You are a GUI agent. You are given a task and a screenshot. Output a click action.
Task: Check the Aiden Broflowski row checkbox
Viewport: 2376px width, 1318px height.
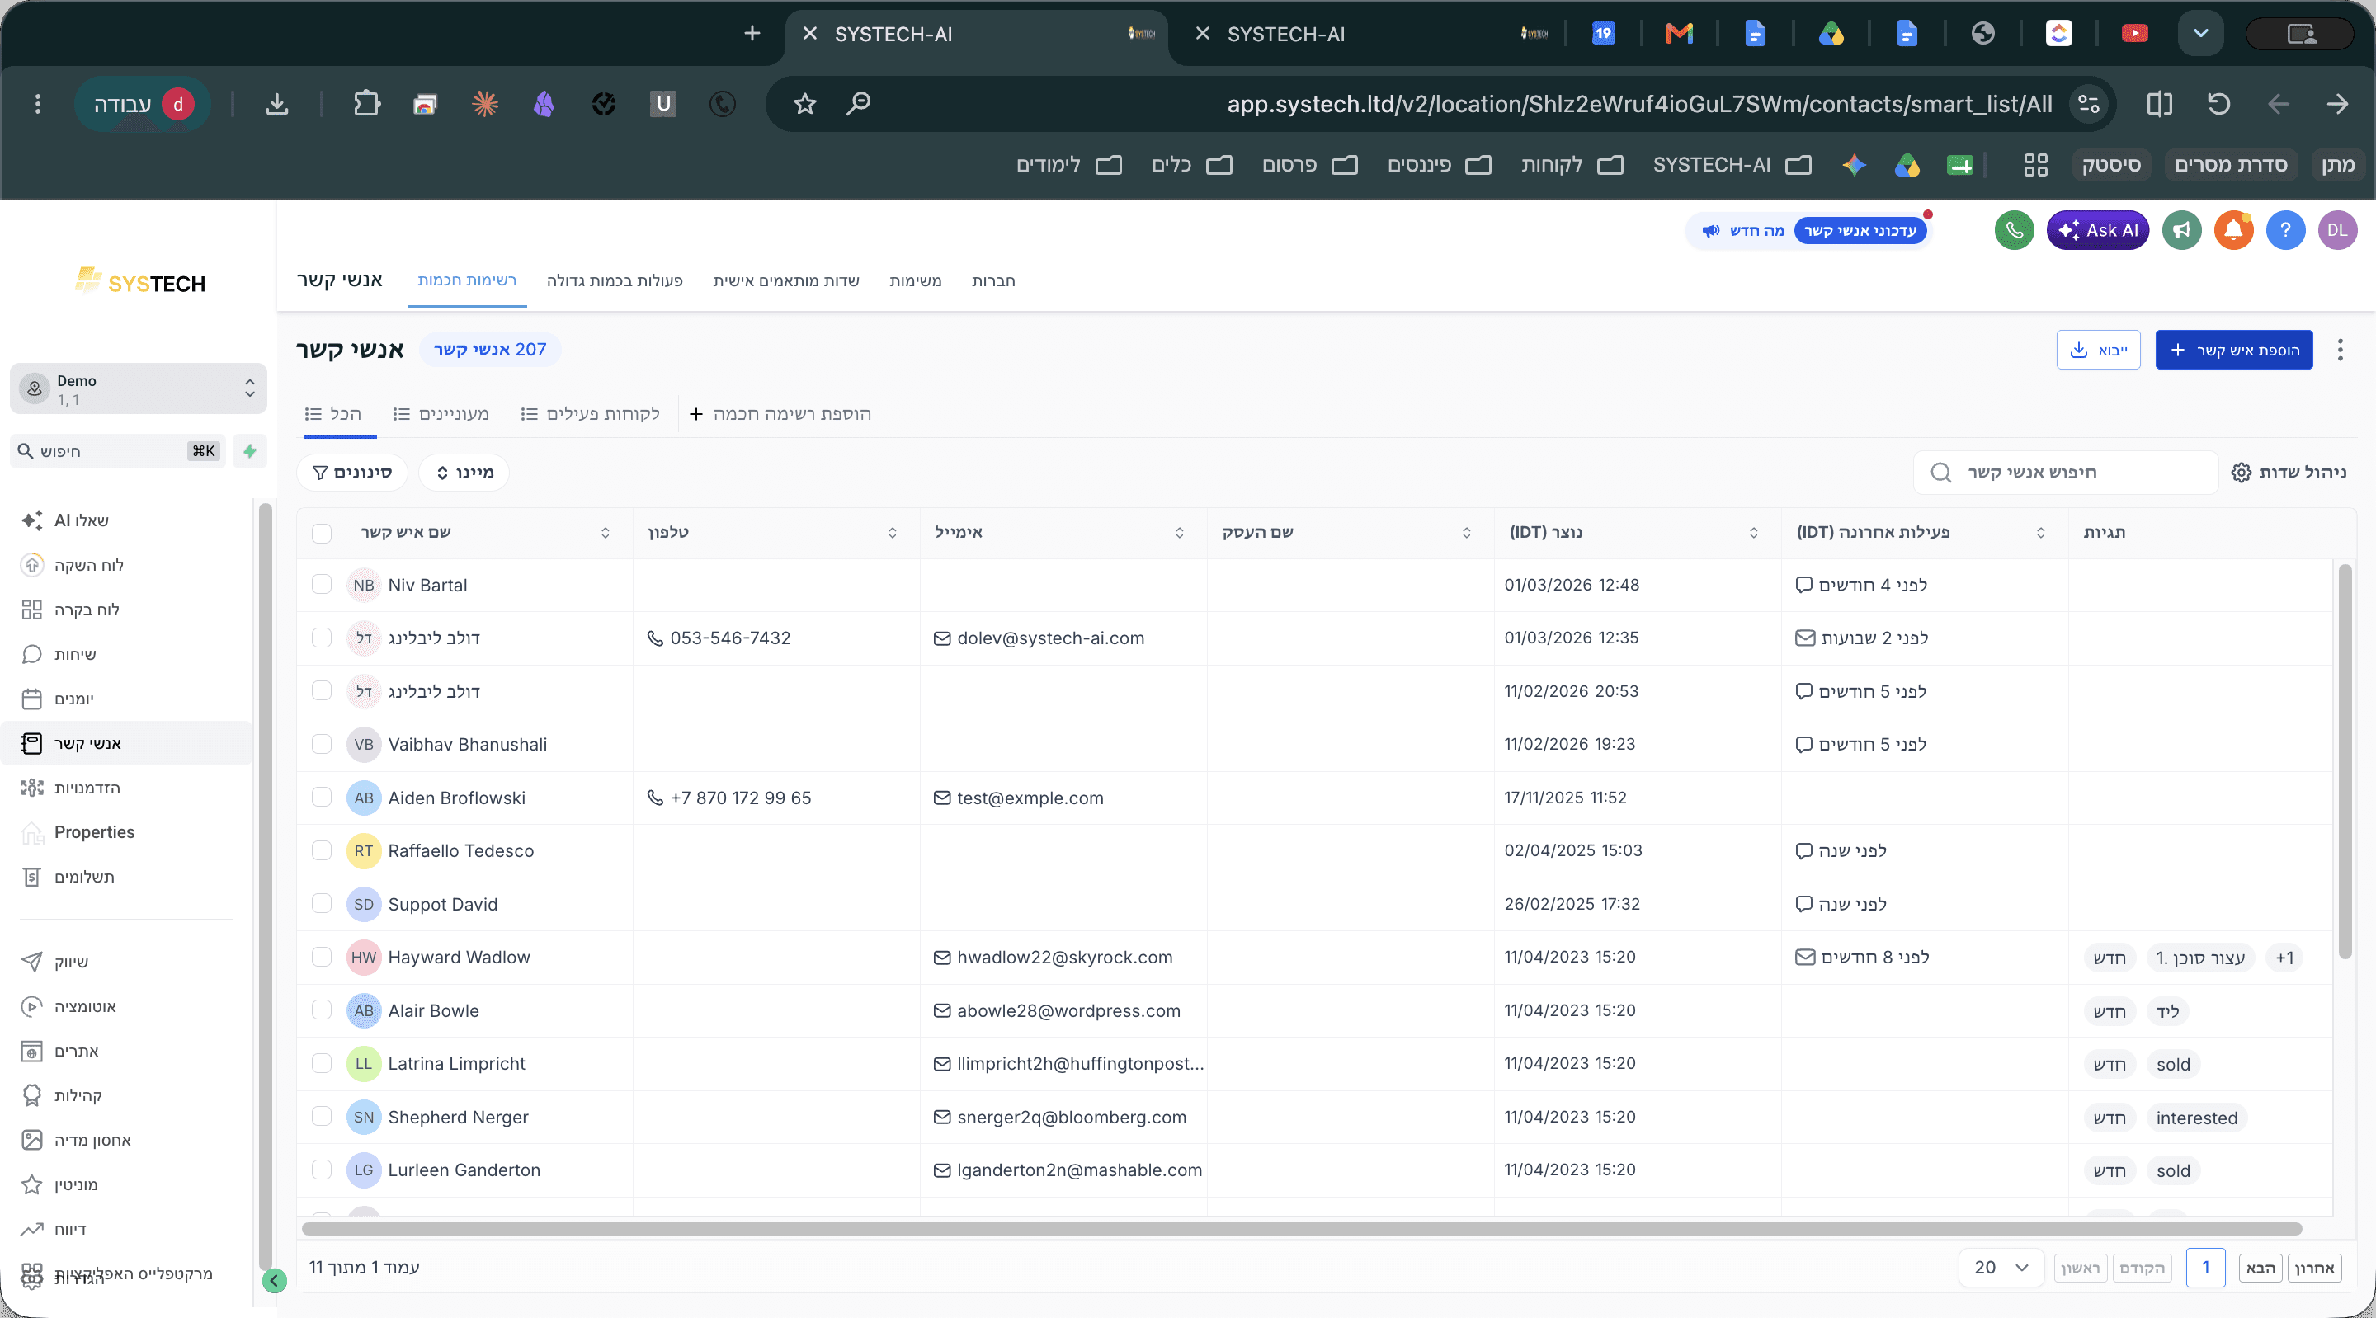point(322,798)
